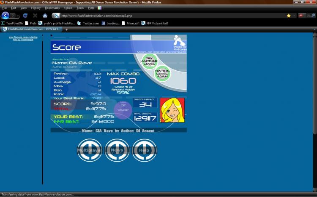Click the FFR BEST score 1643000
317x197 pixels.
pyautogui.click(x=103, y=122)
